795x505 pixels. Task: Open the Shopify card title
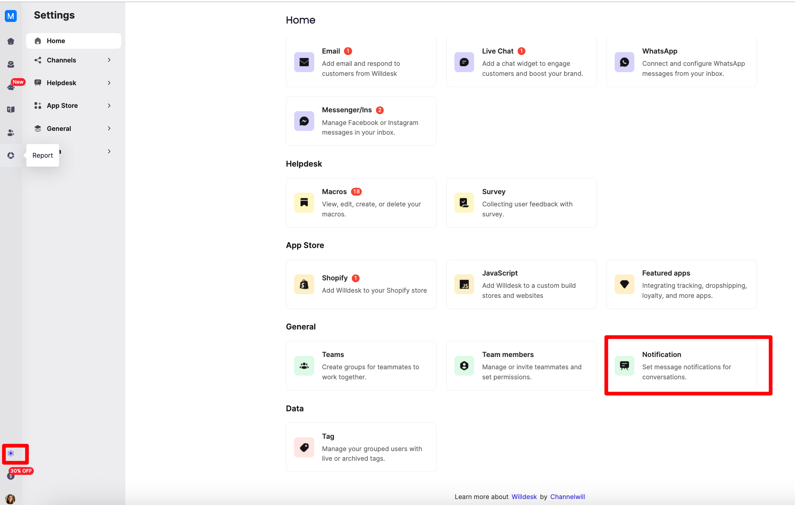(335, 278)
